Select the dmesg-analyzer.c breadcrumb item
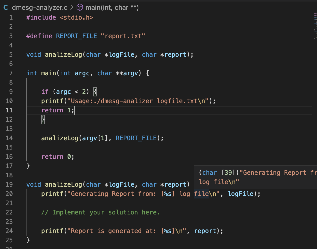This screenshot has width=317, height=249. click(39, 7)
